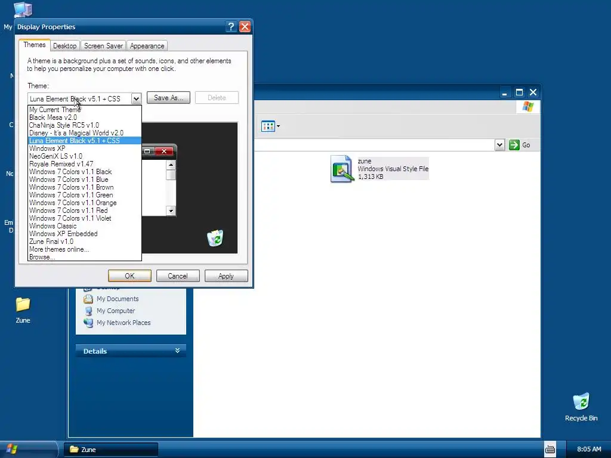Viewport: 611px width, 458px height.
Task: Select Windows 7 Colors v1.1 Brown
Action: coord(85,187)
